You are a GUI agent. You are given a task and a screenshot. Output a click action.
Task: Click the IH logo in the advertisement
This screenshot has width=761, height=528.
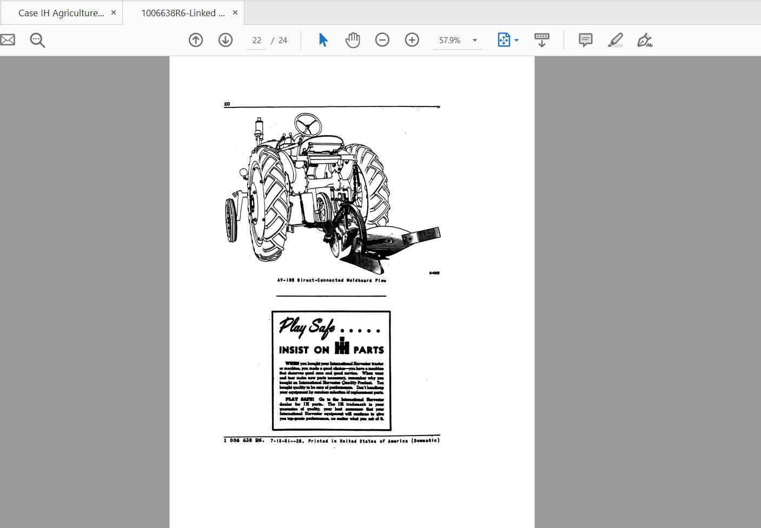coord(342,346)
